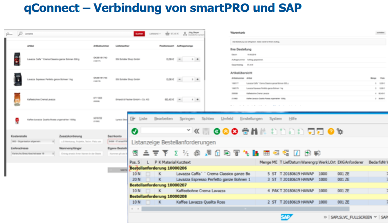This screenshot has width=388, height=224.
Task: Click the horizontal scrollbar in SAP list
Action: point(245,209)
